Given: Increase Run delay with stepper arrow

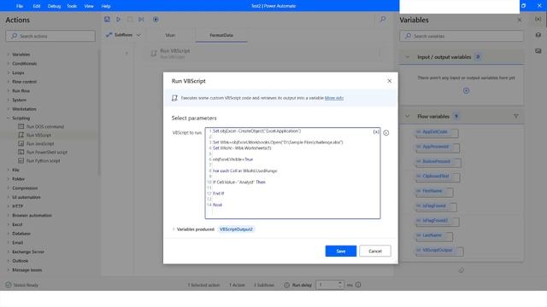Looking at the screenshot, I should (x=340, y=282).
